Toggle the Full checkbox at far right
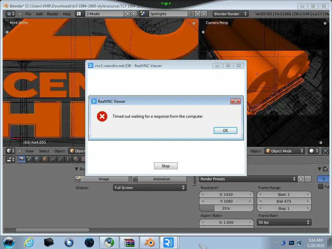The image size is (332, 249). click(x=321, y=186)
